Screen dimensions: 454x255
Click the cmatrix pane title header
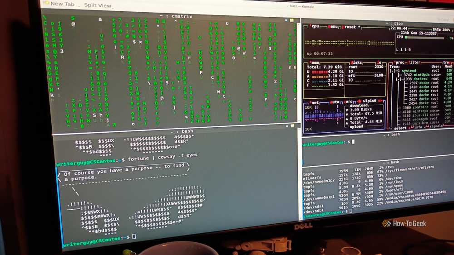(176, 16)
